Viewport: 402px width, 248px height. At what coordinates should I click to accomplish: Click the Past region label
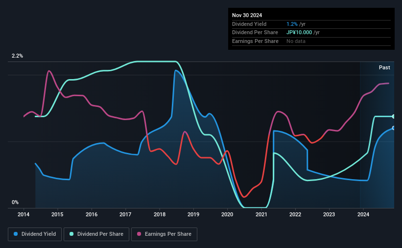point(384,67)
